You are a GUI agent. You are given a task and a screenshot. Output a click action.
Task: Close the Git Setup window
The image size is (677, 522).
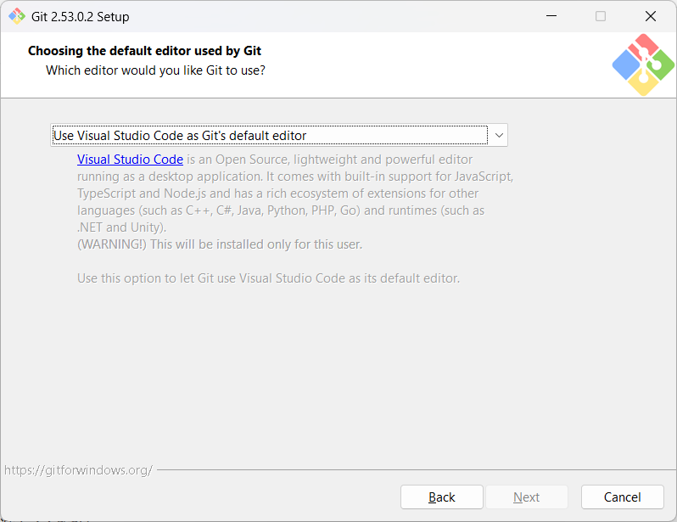pos(651,16)
